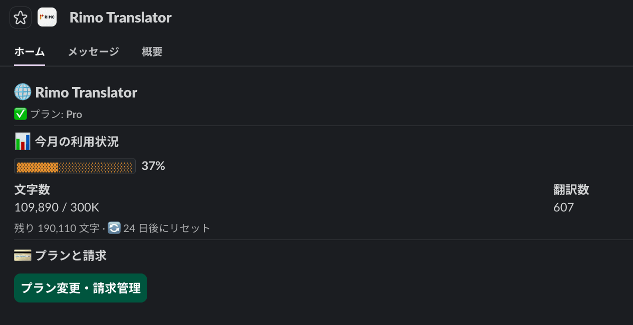Click the Rimo logo icon in the header
The height and width of the screenshot is (325, 633).
point(47,17)
